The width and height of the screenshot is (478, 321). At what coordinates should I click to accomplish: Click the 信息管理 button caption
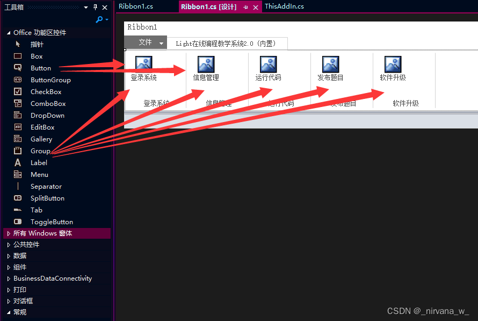[206, 77]
